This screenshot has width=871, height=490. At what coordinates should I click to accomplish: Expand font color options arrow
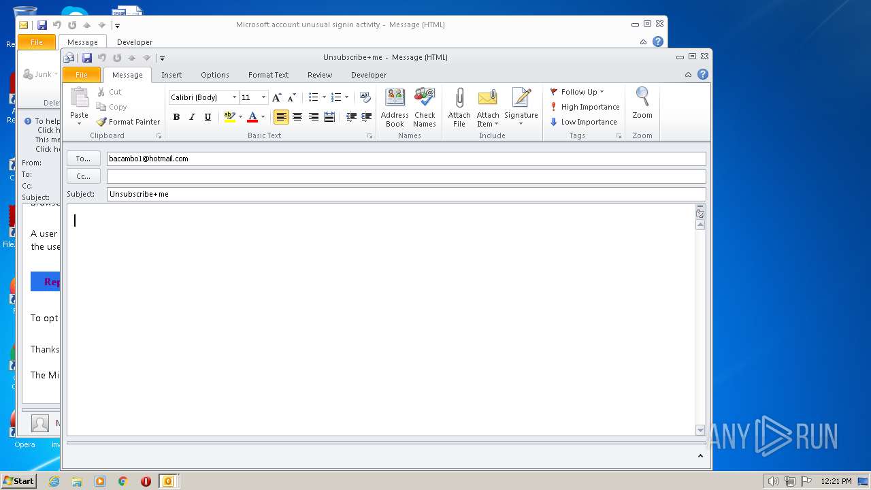[x=263, y=117]
